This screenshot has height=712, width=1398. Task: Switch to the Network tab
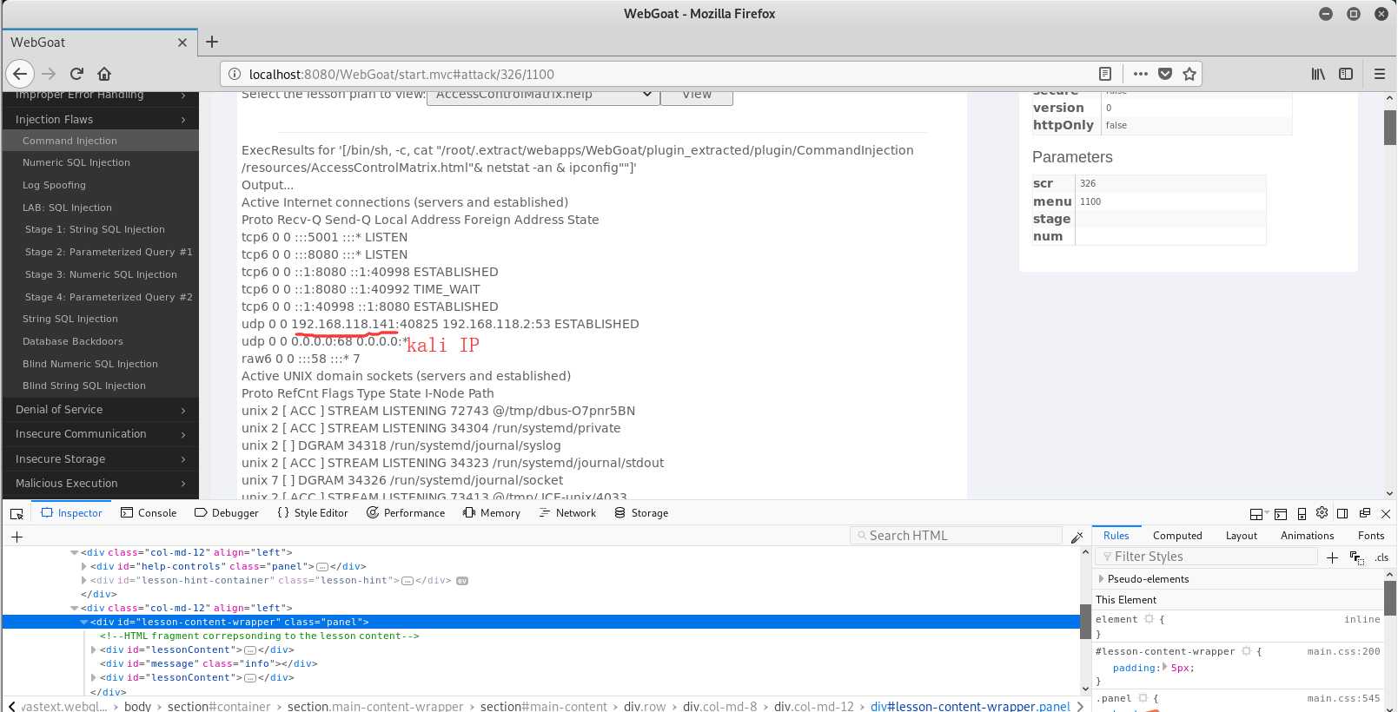(567, 513)
